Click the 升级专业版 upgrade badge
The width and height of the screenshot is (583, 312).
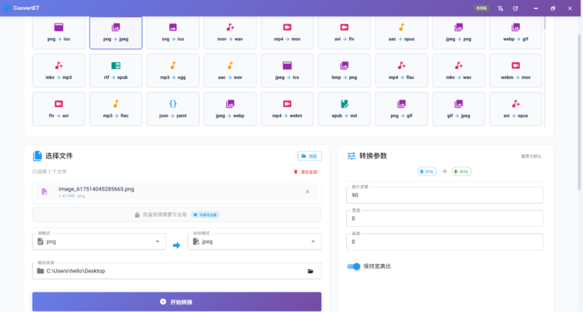point(205,215)
